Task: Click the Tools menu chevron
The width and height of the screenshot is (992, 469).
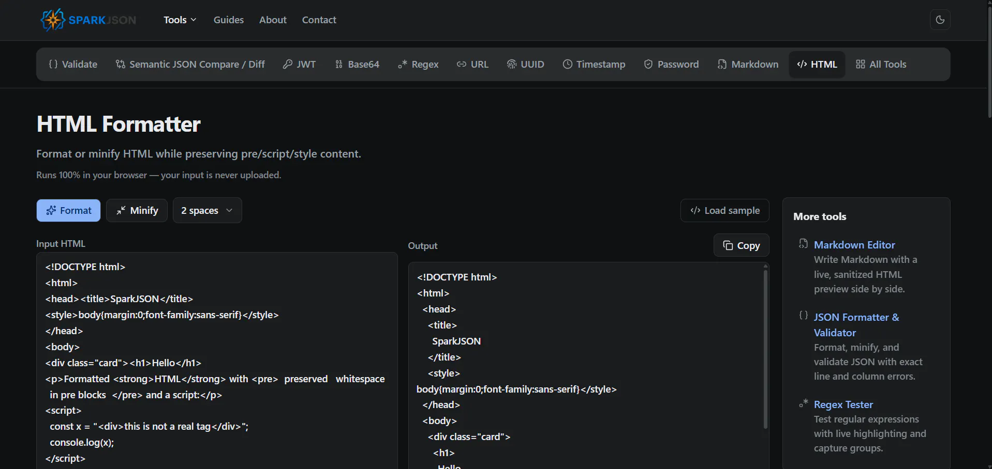Action: (x=194, y=20)
